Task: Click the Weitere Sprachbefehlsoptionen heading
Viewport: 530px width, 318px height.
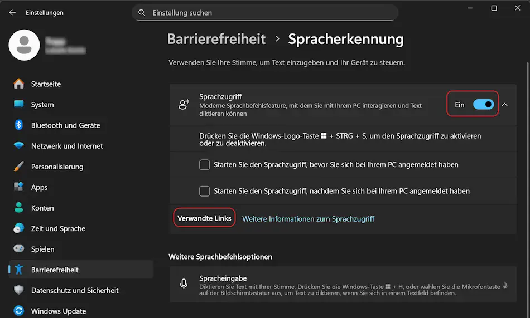Action: (x=220, y=257)
